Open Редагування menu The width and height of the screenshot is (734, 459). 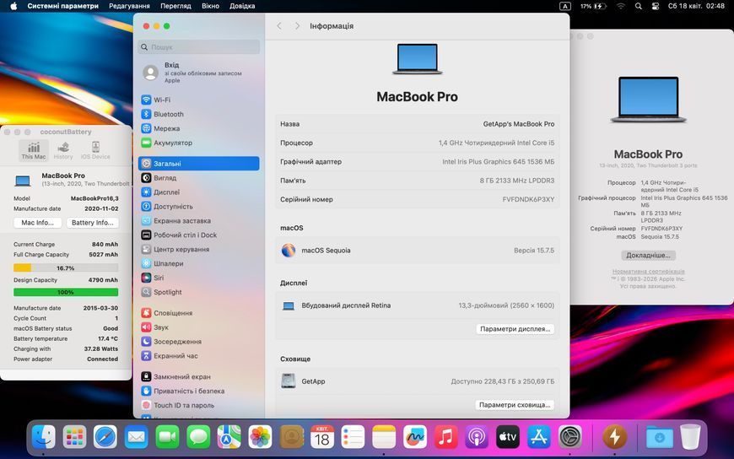point(129,6)
